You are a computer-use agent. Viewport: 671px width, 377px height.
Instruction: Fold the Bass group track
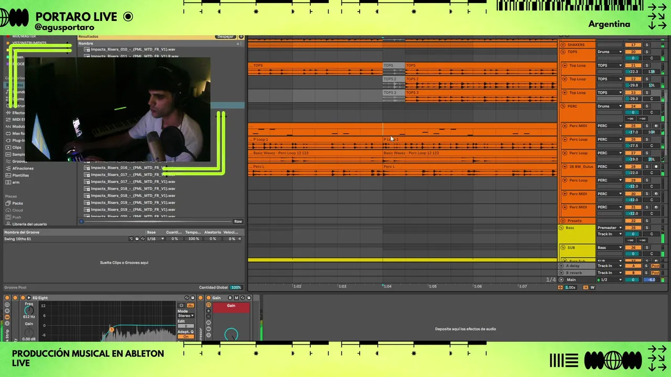(562, 228)
